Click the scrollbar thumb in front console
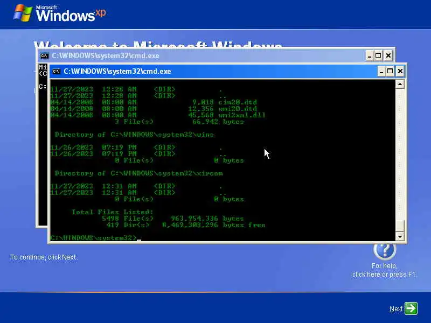This screenshot has height=323, width=431. pyautogui.click(x=400, y=226)
